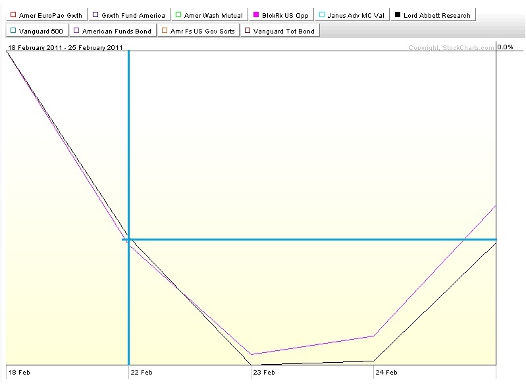Click the purple line's low point at 23 Feb
The width and height of the screenshot is (526, 391).
pyautogui.click(x=251, y=354)
